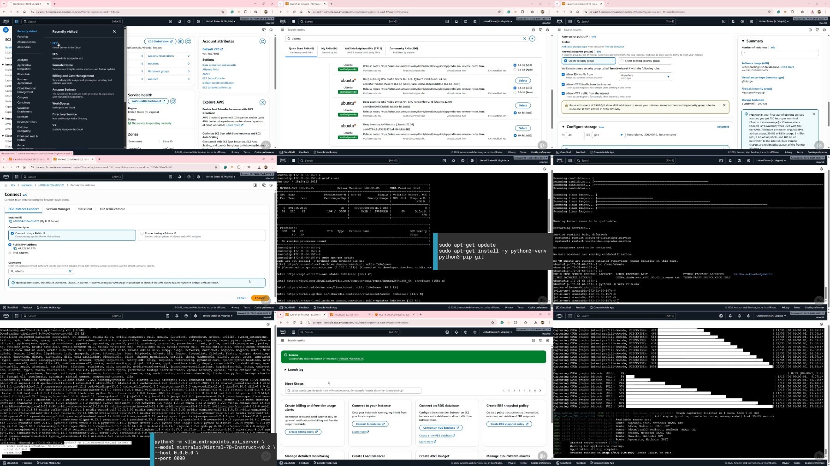Image resolution: width=830 pixels, height=466 pixels.
Task: Open notifications bell on launch Success page
Action: click(456, 332)
